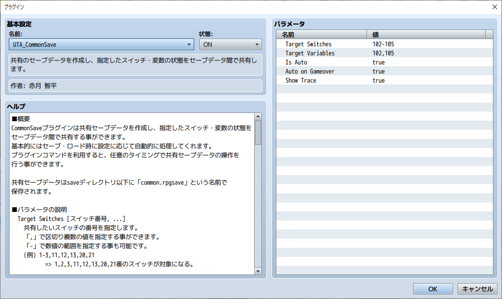Click the help scrollbar down arrow
Image resolution: width=502 pixels, height=299 pixels.
pyautogui.click(x=258, y=271)
